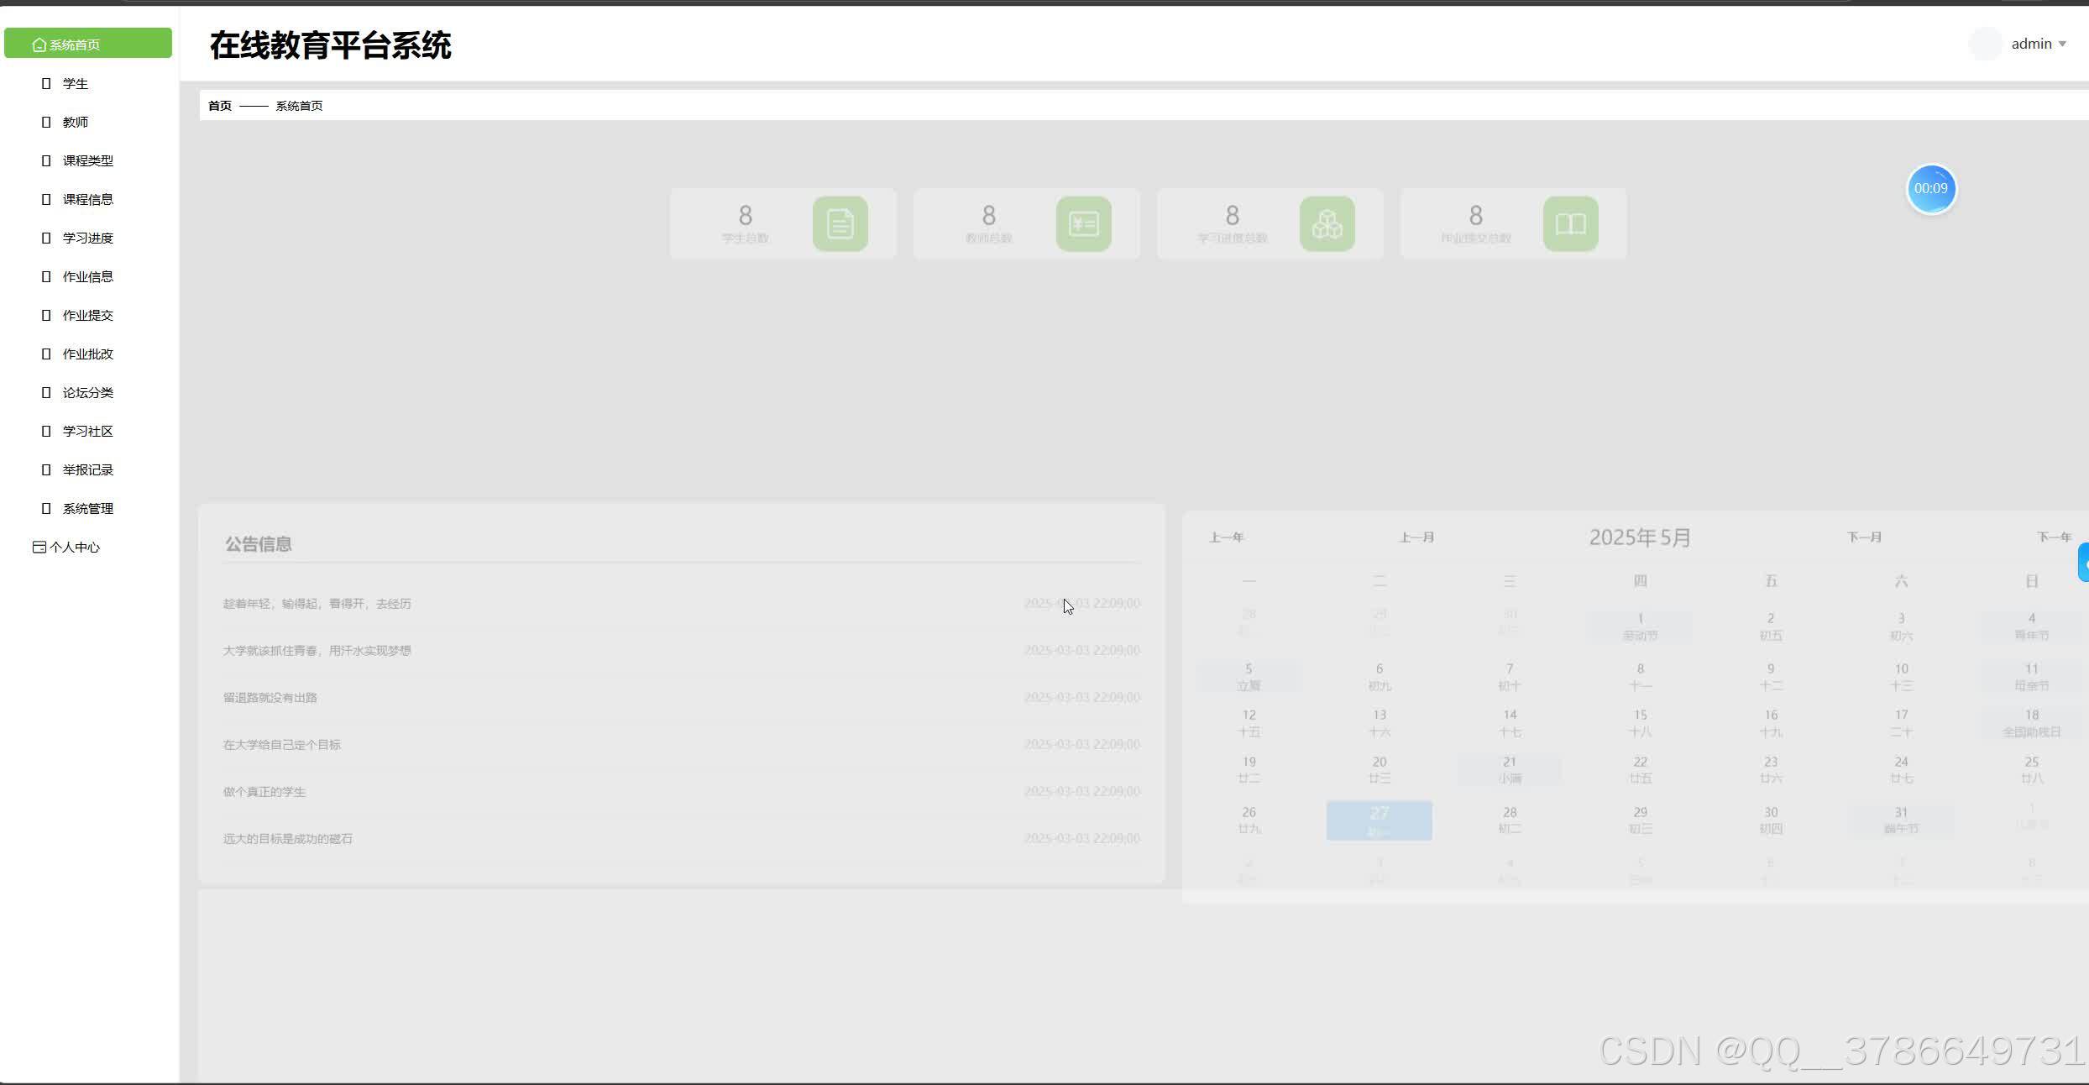
Task: Open the admin user dropdown arrow
Action: click(x=2062, y=44)
